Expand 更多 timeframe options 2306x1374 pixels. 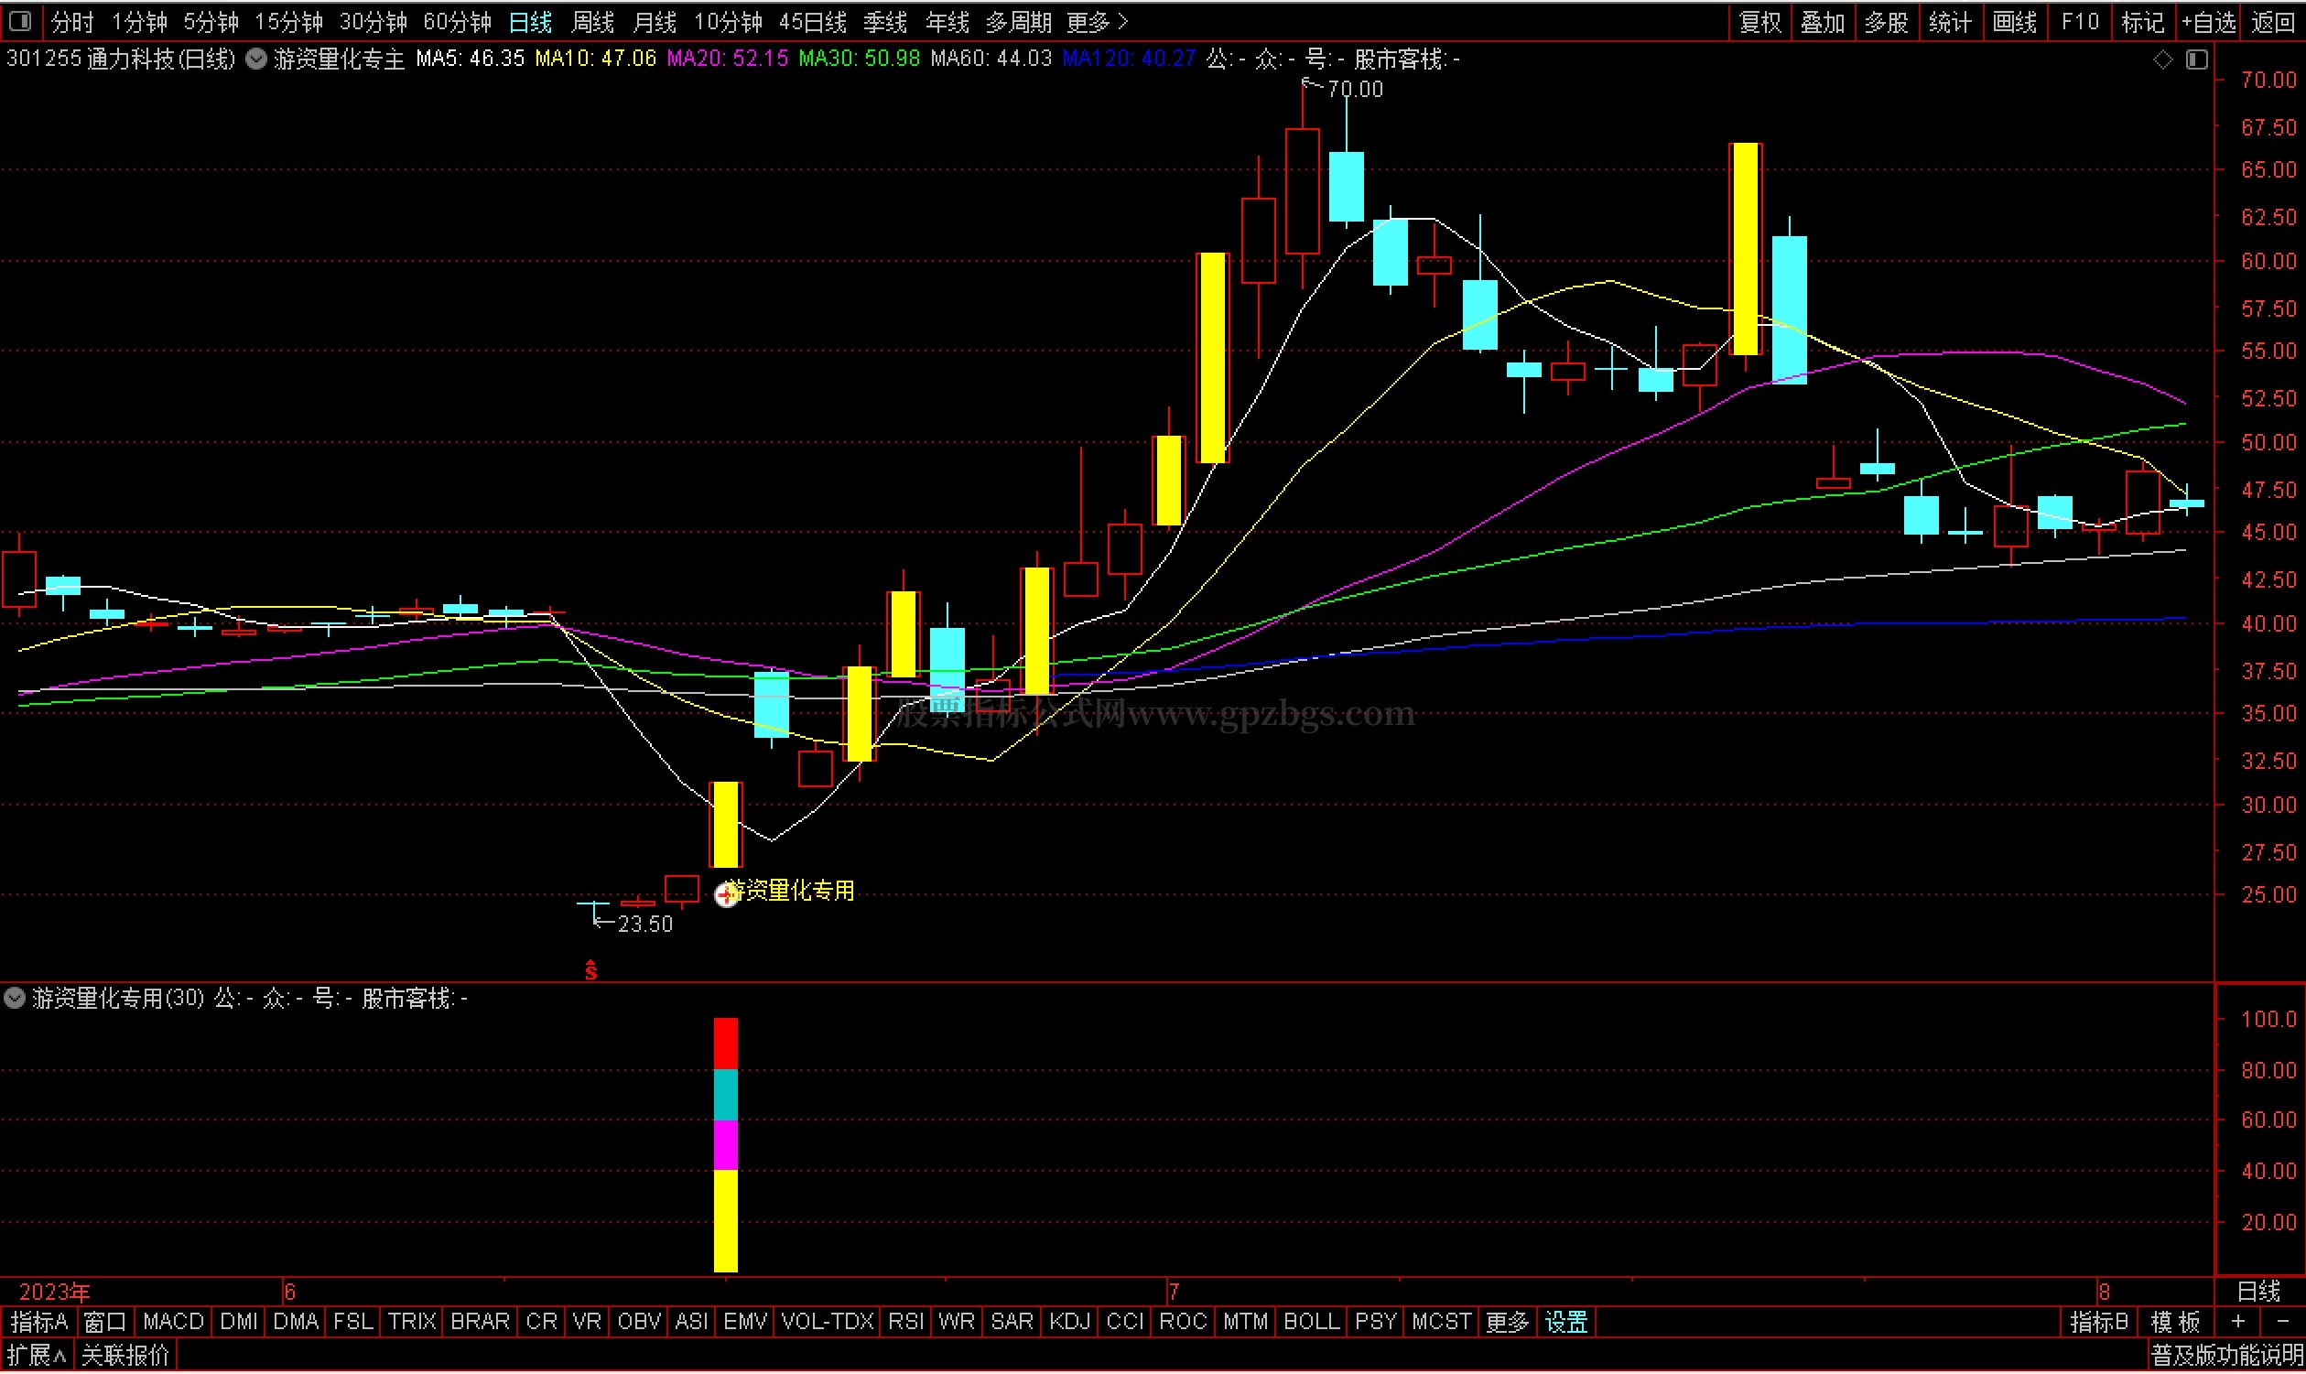(1097, 21)
